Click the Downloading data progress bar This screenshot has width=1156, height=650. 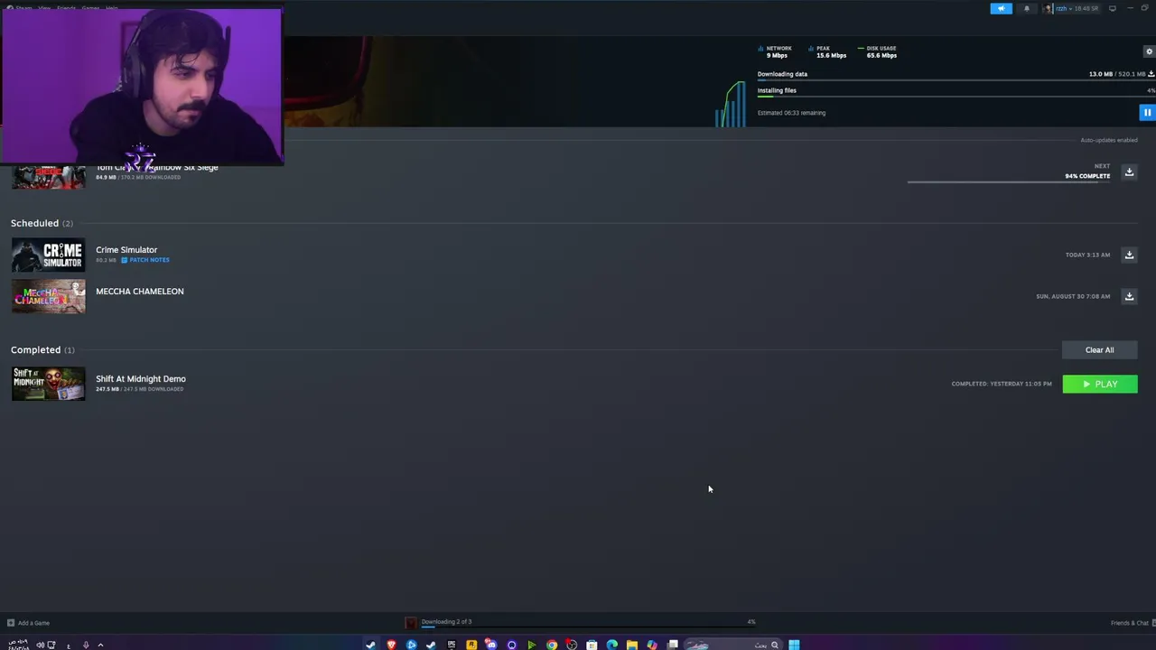pyautogui.click(x=956, y=82)
